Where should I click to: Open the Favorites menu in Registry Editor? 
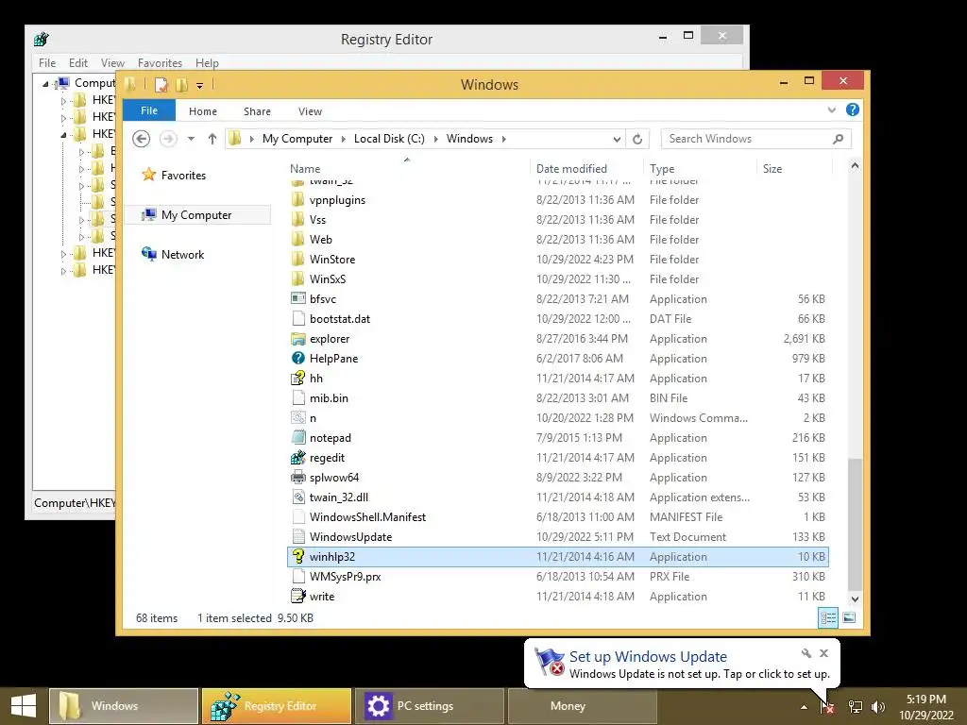[x=160, y=63]
